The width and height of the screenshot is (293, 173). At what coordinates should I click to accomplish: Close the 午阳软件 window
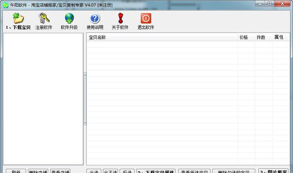pyautogui.click(x=282, y=3)
